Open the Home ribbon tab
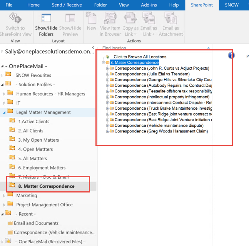This screenshot has height=246, width=249. [x=33, y=5]
